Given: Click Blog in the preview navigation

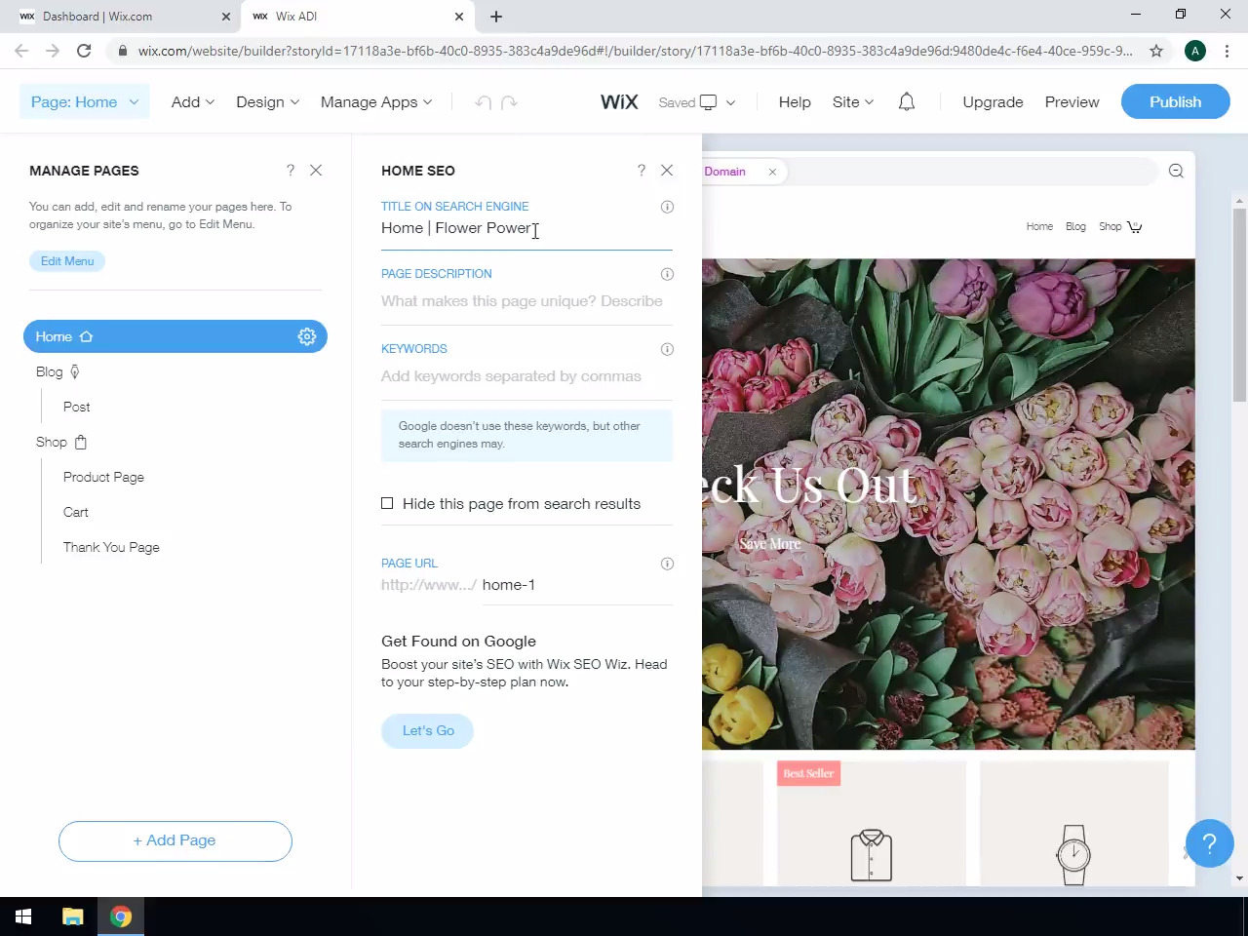Looking at the screenshot, I should point(1075,227).
